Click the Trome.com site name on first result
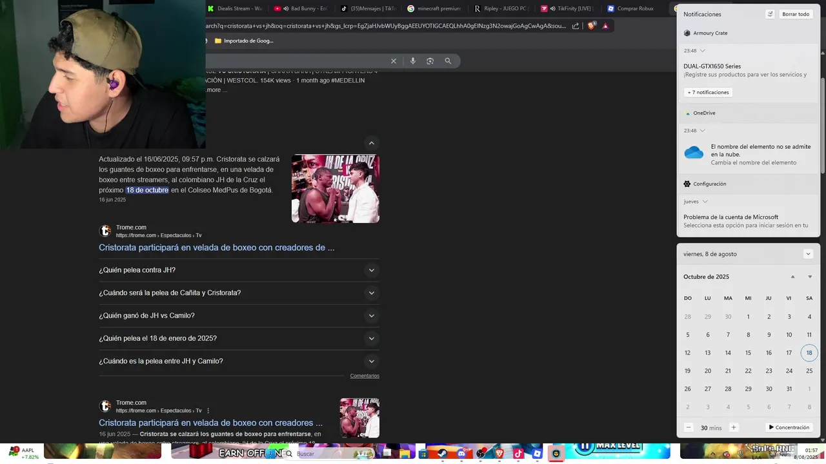Viewport: 826px width, 464px height. pos(131,227)
